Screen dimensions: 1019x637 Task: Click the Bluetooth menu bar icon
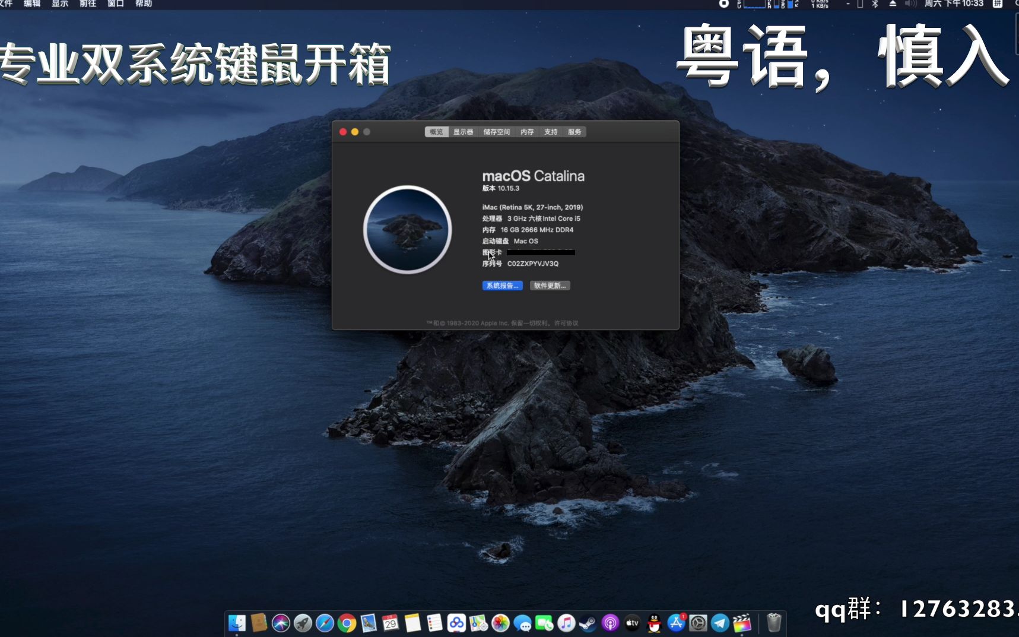point(875,4)
